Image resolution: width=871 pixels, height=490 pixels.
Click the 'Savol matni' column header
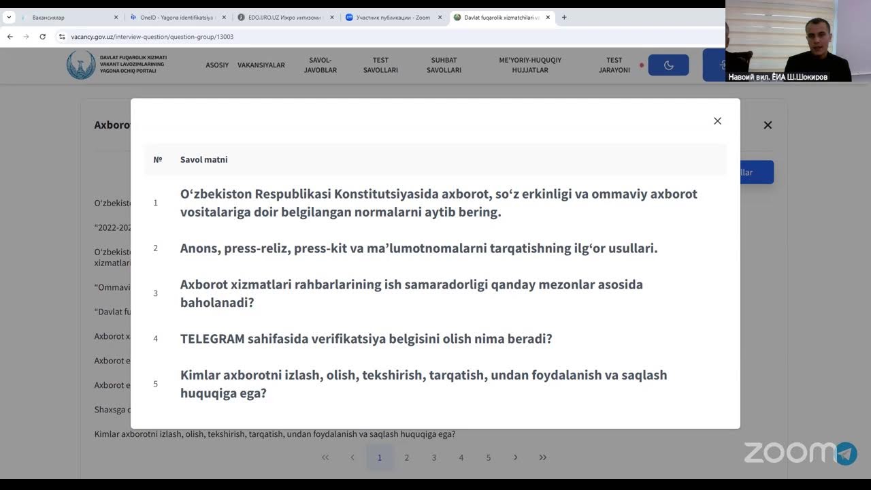pyautogui.click(x=204, y=159)
